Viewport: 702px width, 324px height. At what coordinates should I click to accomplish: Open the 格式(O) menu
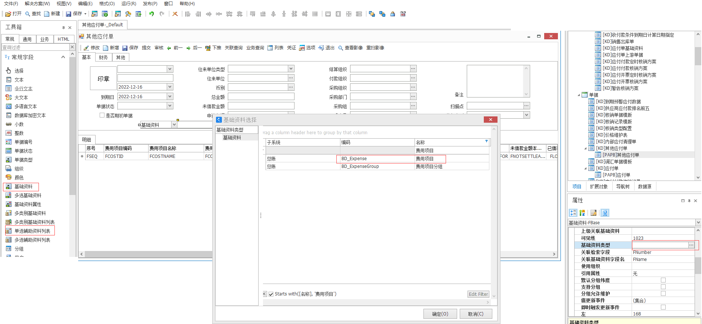click(x=107, y=4)
